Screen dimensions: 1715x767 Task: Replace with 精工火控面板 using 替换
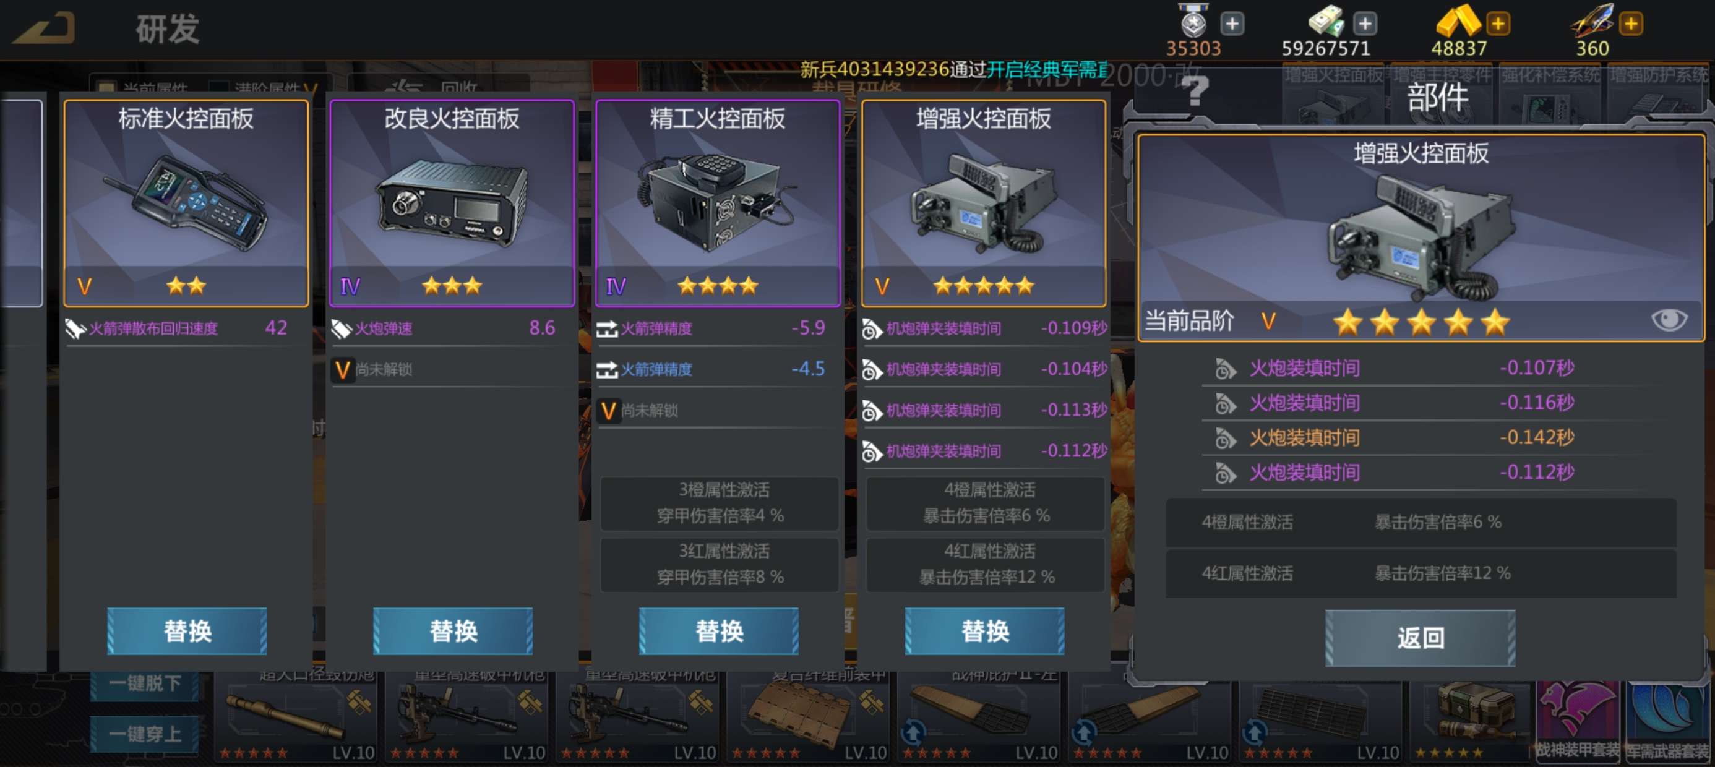coord(719,630)
